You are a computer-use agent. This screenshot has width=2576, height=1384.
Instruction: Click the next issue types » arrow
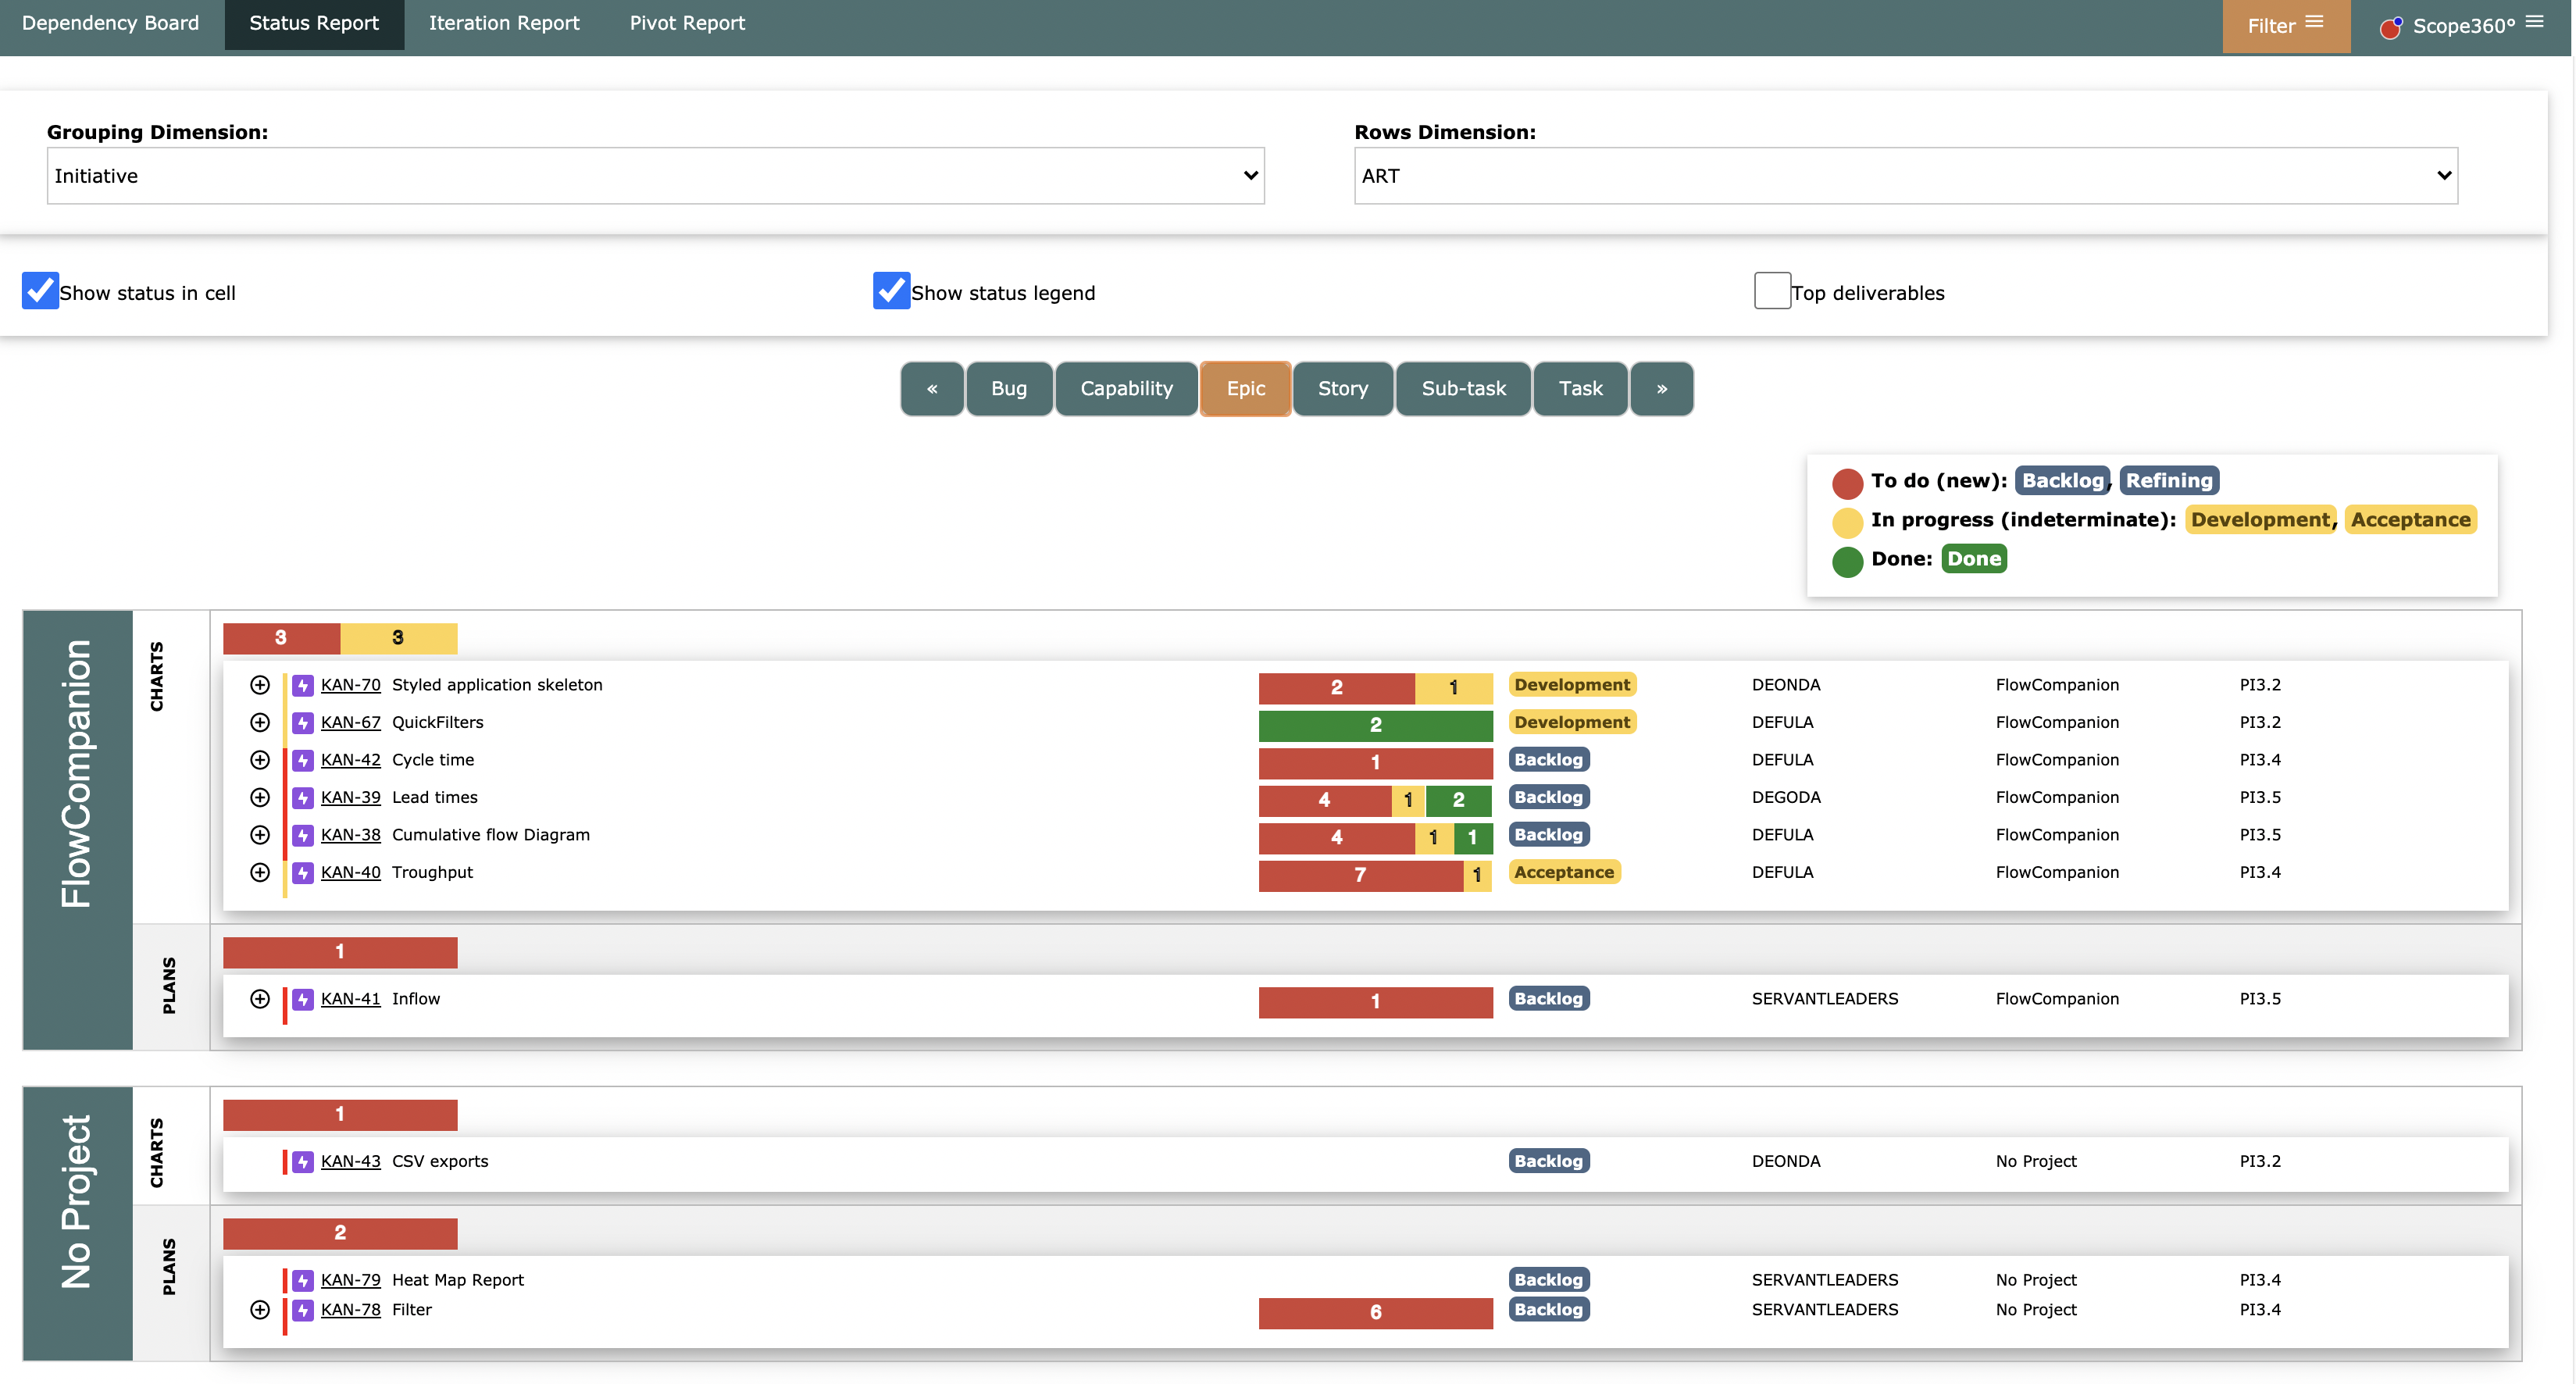click(1661, 389)
